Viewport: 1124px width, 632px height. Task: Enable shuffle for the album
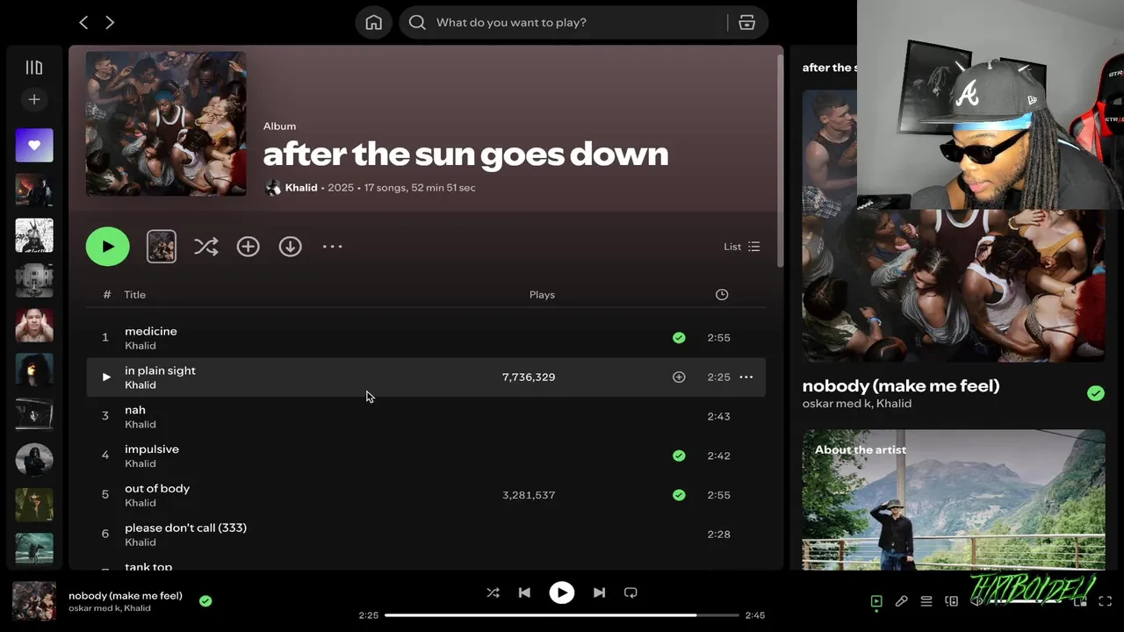[206, 247]
